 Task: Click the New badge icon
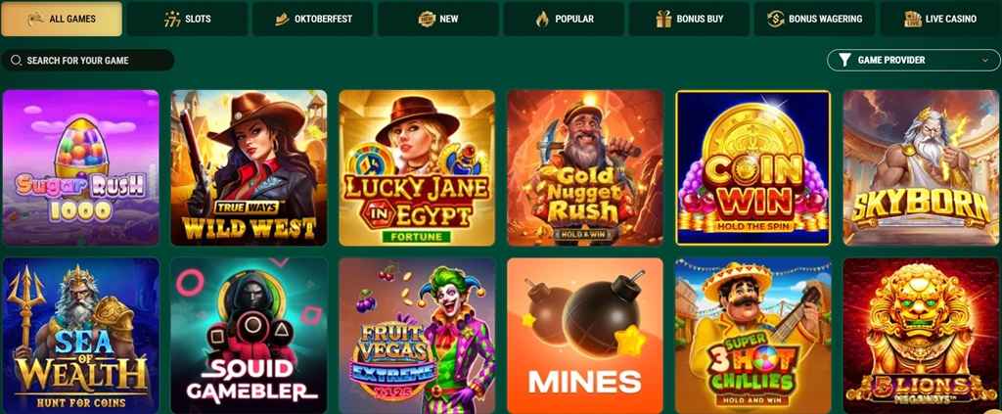[427, 20]
